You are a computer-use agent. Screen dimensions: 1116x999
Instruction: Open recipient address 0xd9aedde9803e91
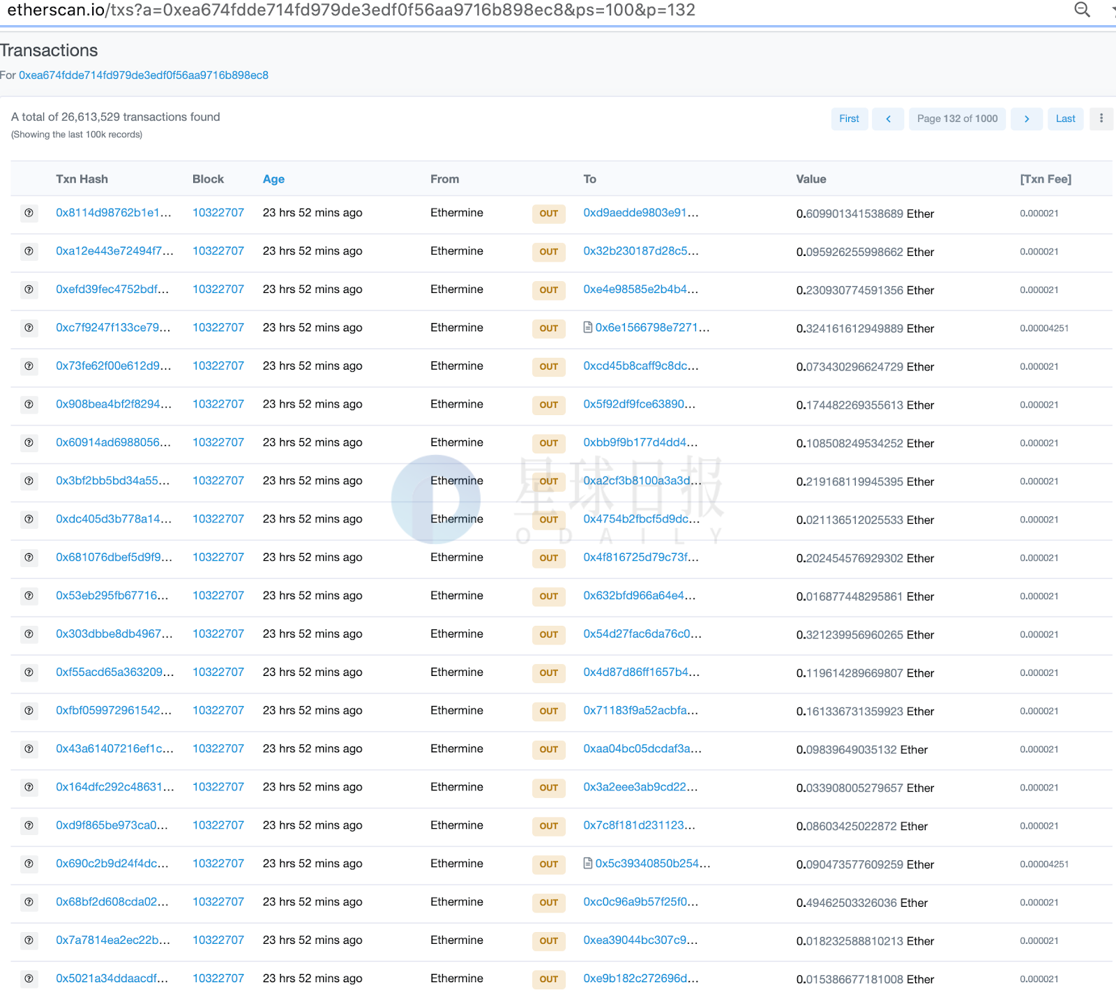641,213
